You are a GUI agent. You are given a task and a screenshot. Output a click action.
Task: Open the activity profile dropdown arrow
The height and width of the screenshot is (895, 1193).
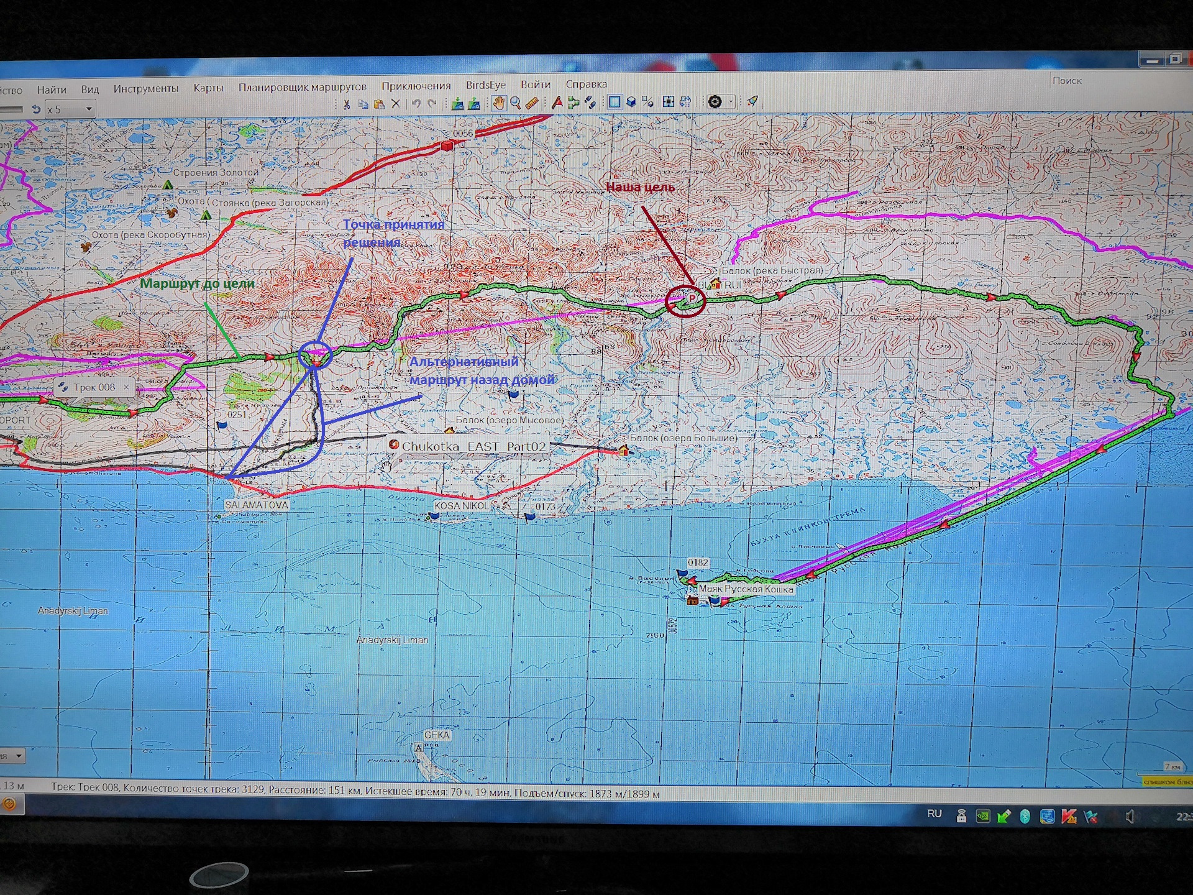[x=731, y=102]
